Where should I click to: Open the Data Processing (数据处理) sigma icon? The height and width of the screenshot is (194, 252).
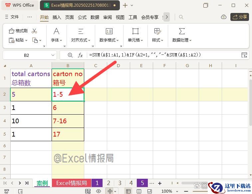tap(182, 31)
